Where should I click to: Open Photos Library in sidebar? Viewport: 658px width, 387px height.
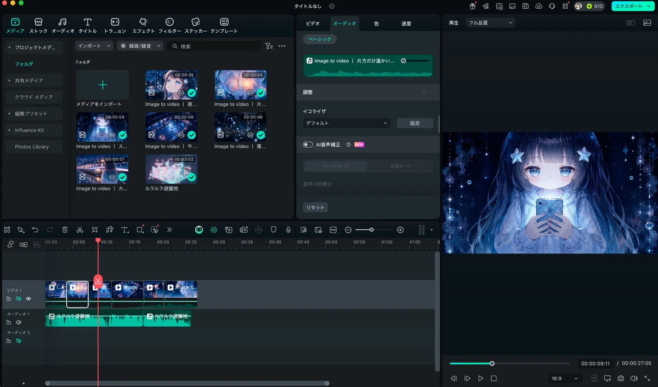click(34, 147)
